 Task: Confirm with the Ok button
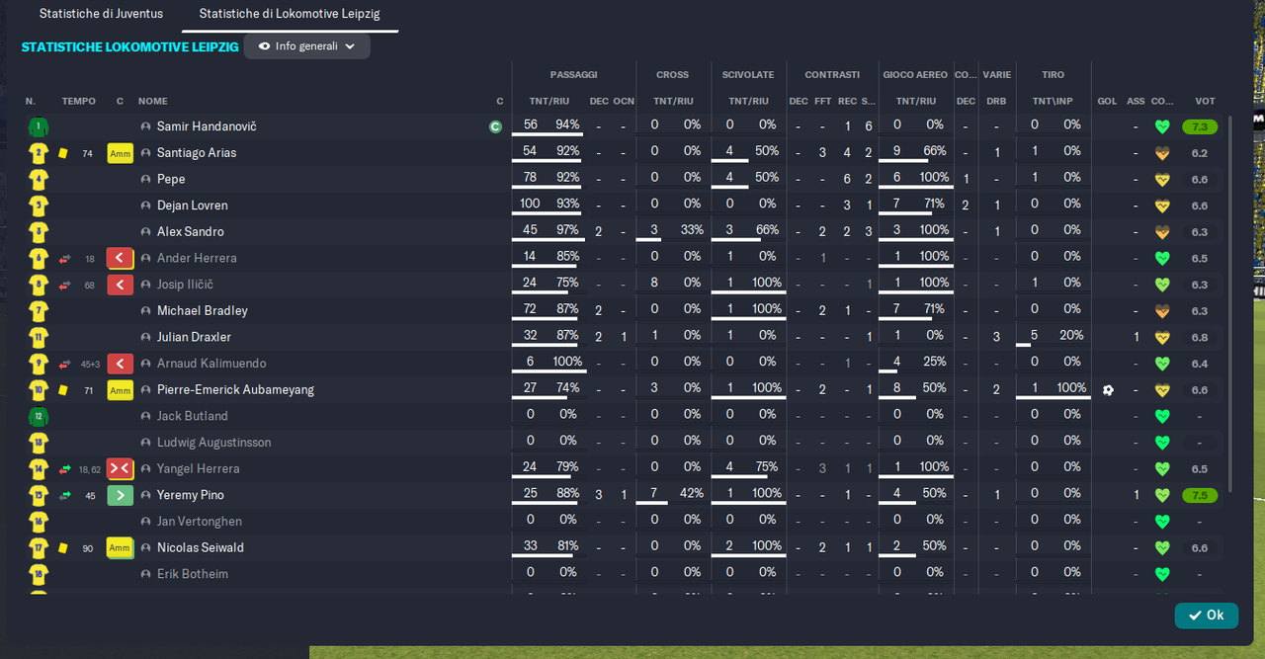(x=1207, y=615)
